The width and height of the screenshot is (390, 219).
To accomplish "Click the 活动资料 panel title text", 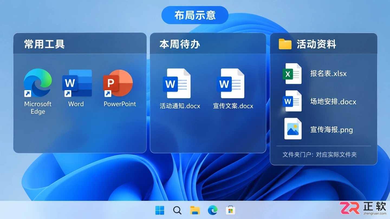I will 316,44.
